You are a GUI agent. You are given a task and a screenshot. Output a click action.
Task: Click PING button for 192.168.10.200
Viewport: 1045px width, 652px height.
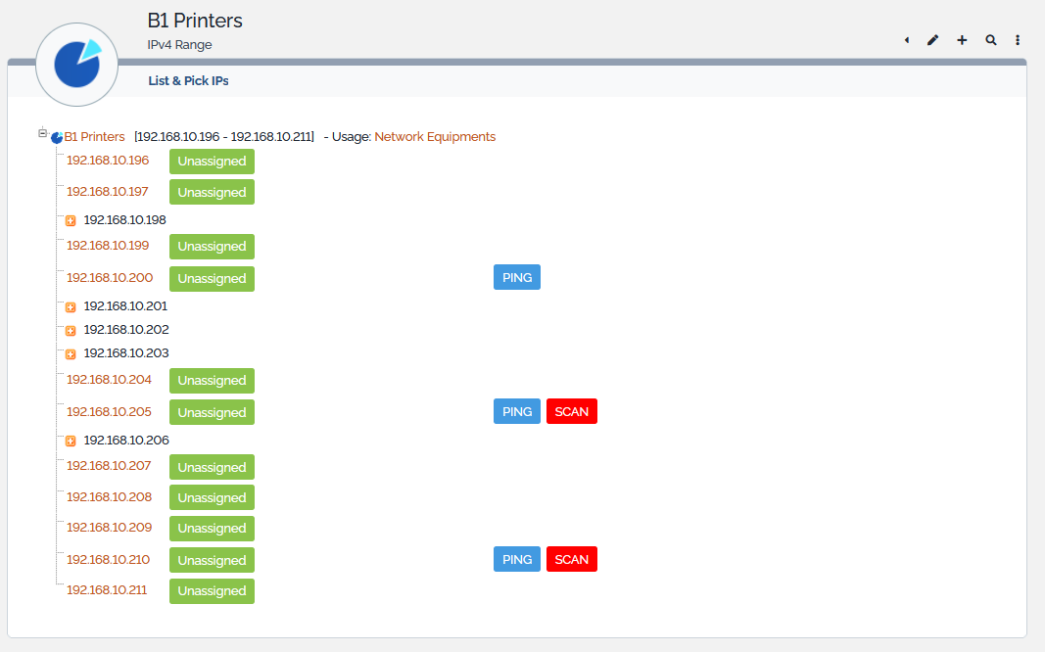[x=516, y=278]
